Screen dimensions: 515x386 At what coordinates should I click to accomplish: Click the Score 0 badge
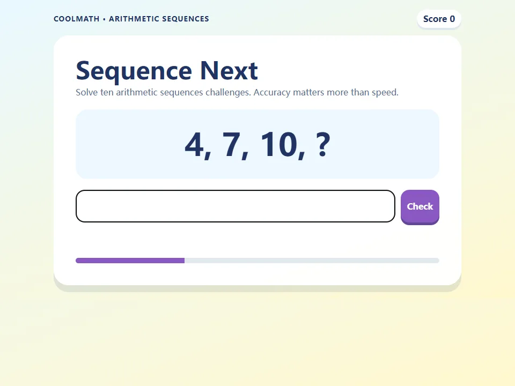[439, 19]
